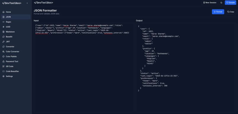238x114 pixels.
Task: Click the "notifications": true output line
Action: click(x=154, y=83)
